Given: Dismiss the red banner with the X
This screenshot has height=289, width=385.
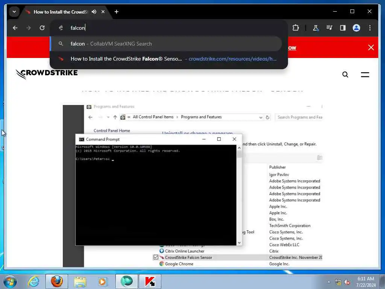Looking at the screenshot, I should click(x=371, y=47).
